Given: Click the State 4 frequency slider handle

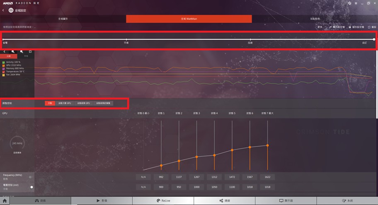Looking at the screenshot, I should pos(214,155).
